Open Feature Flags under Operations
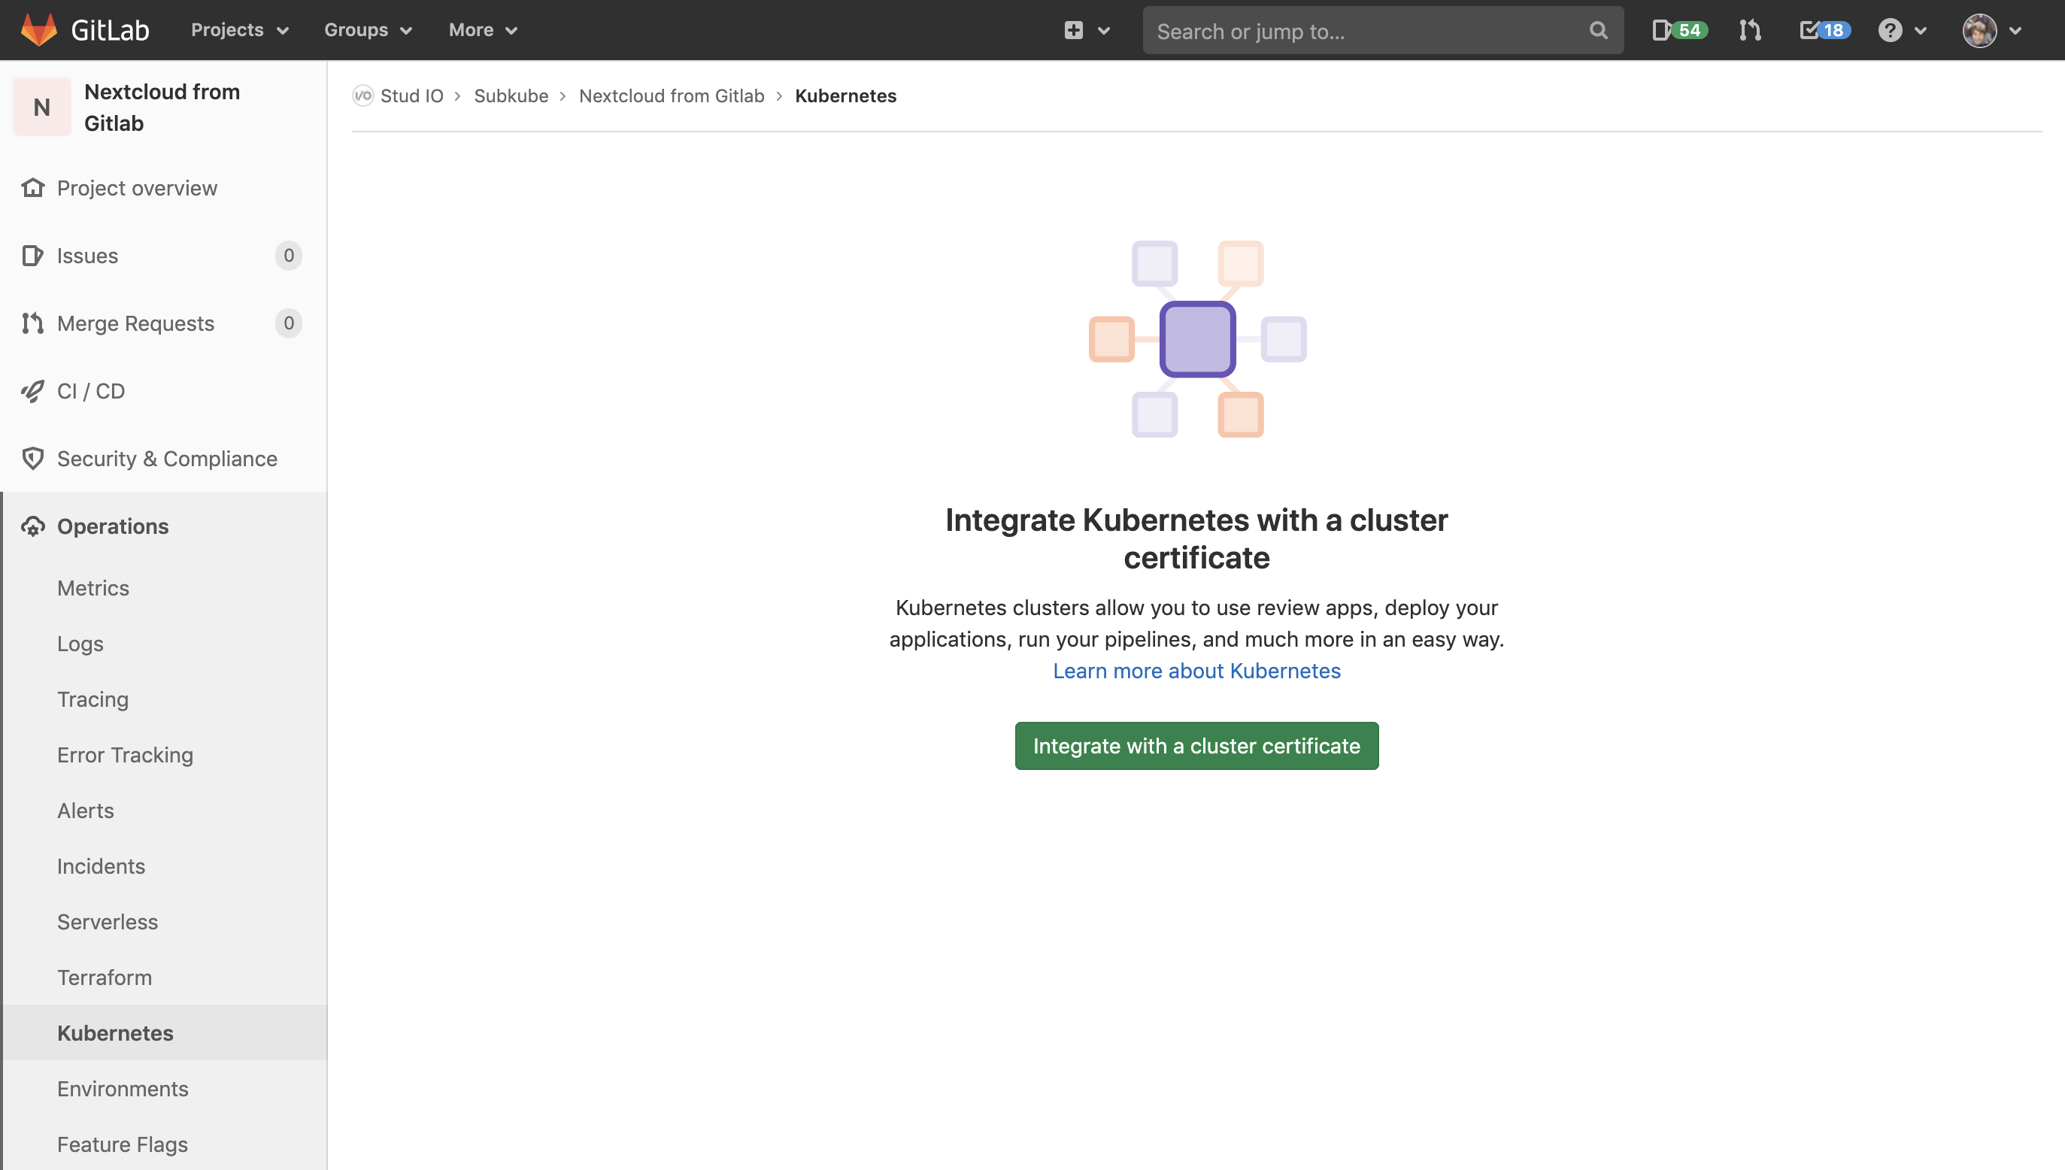The width and height of the screenshot is (2065, 1170). [122, 1144]
